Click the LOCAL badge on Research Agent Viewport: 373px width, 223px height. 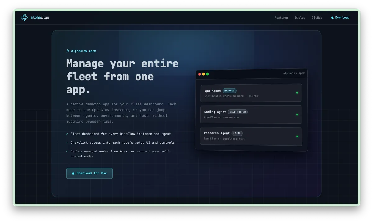[x=237, y=133]
